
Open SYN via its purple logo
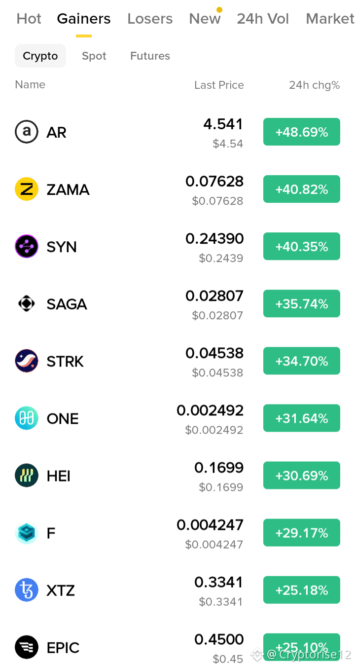click(x=27, y=246)
